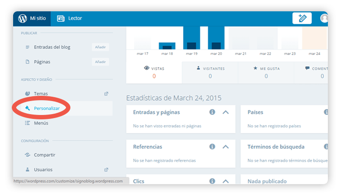Screen dimensions: 341x196
Task: Open the Referencias heading
Action: pos(147,147)
